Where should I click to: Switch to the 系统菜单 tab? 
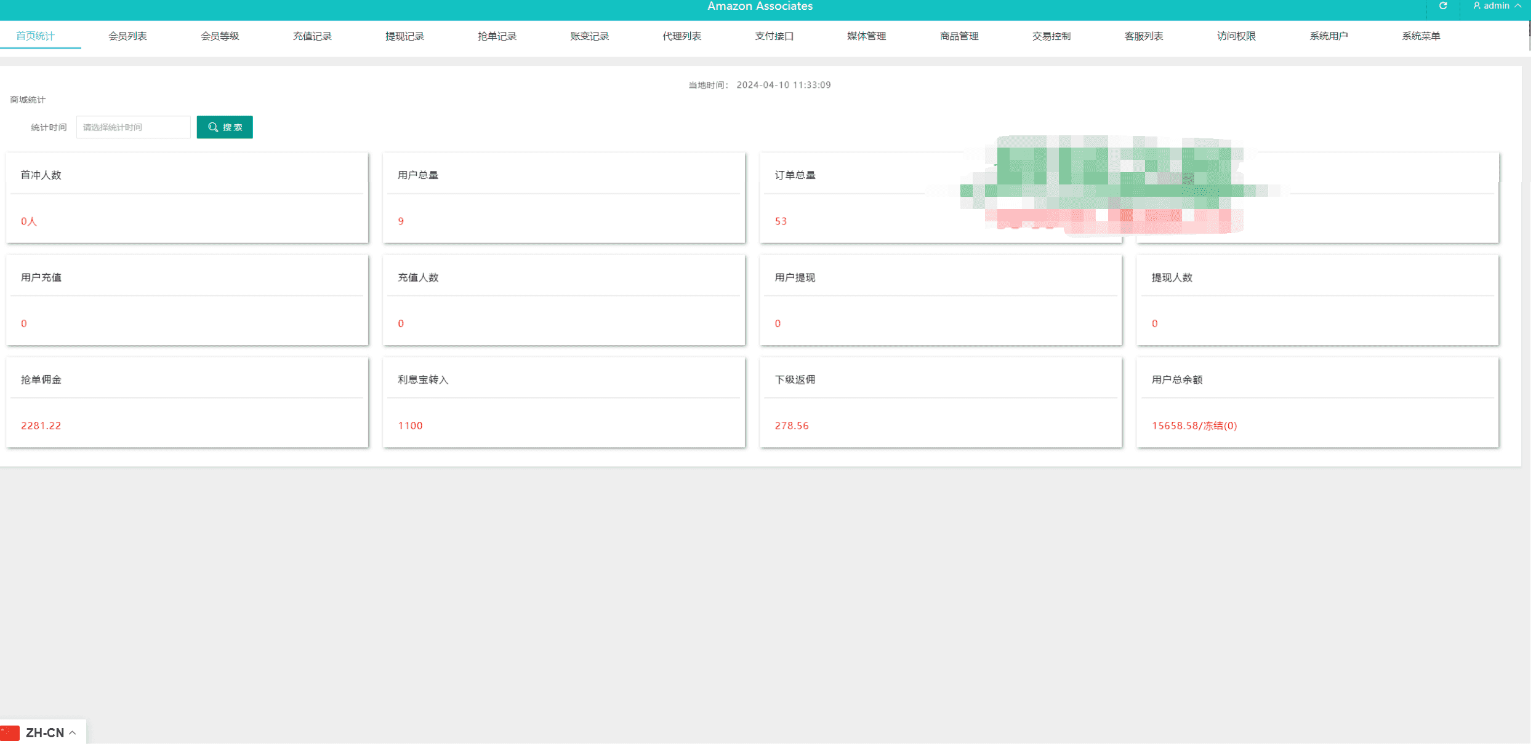(x=1420, y=36)
